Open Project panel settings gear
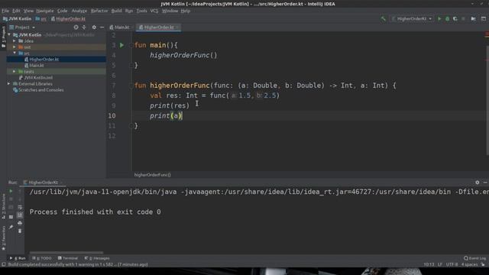Image resolution: width=489 pixels, height=275 pixels. point(94,27)
